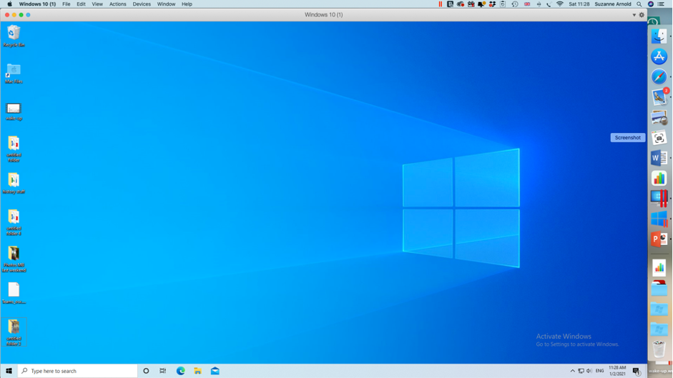Launch Safari from the dock
The height and width of the screenshot is (378, 673).
coord(659,76)
